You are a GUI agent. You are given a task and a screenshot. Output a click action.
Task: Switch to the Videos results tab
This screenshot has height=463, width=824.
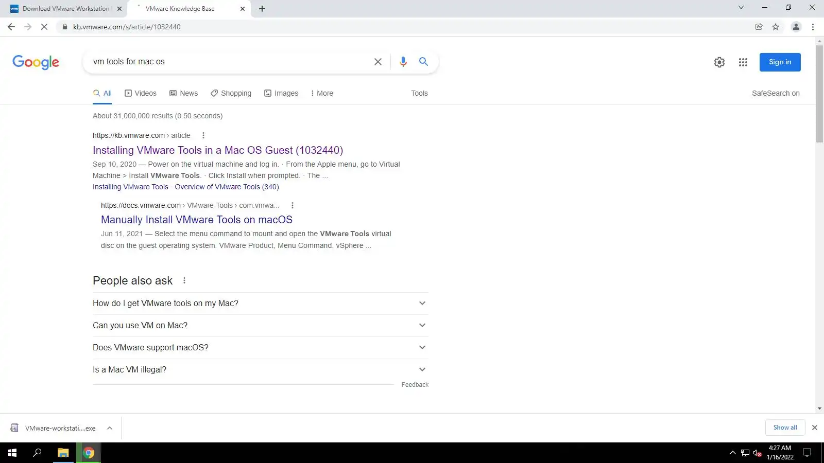pyautogui.click(x=141, y=93)
